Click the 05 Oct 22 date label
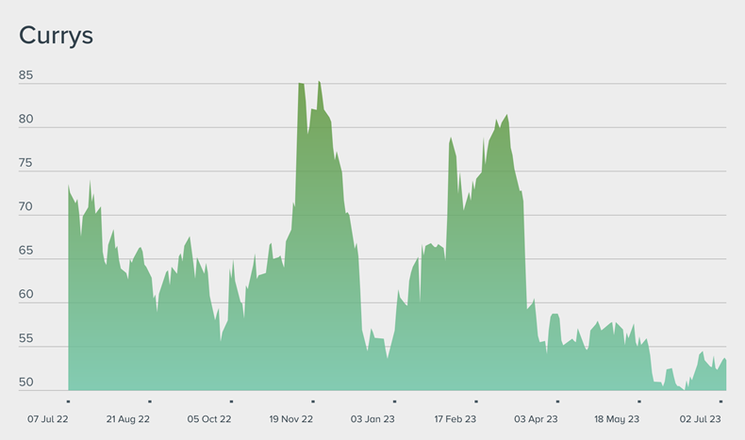The height and width of the screenshot is (440, 745). coord(209,419)
